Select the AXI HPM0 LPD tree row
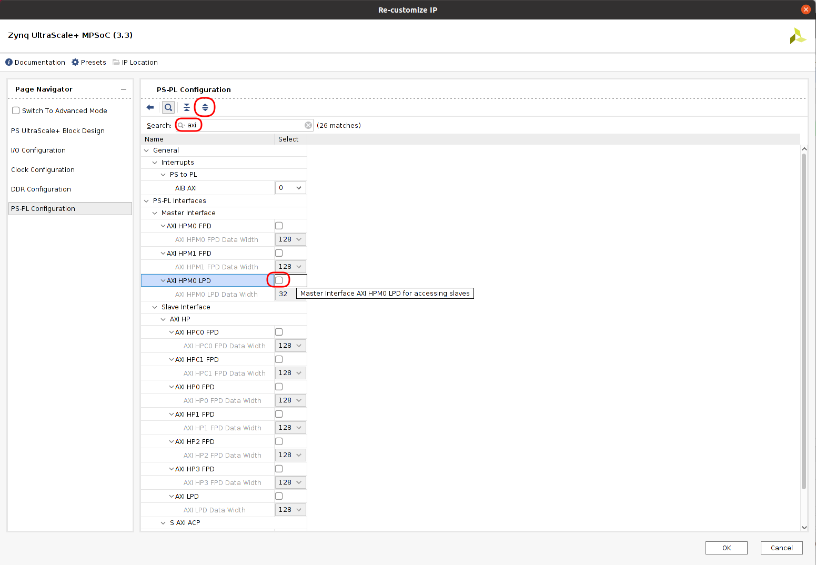Viewport: 816px width, 565px height. [x=208, y=280]
